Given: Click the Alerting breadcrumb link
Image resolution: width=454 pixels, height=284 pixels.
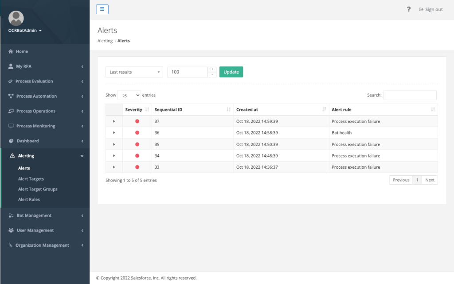Looking at the screenshot, I should pyautogui.click(x=105, y=40).
